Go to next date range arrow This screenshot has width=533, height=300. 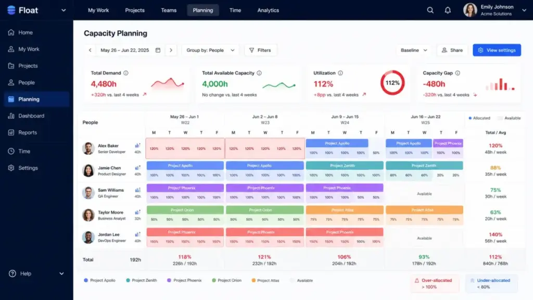pos(171,50)
